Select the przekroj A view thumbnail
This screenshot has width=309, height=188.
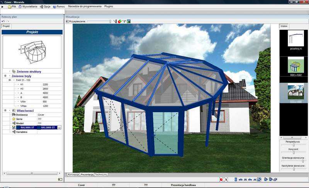pos(295,38)
